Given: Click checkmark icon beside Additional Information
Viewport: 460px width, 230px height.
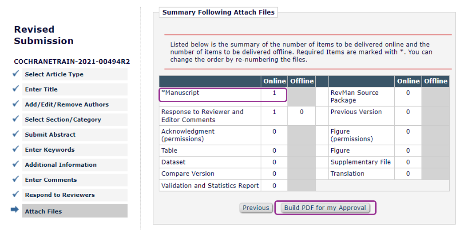Looking at the screenshot, I should (x=15, y=164).
